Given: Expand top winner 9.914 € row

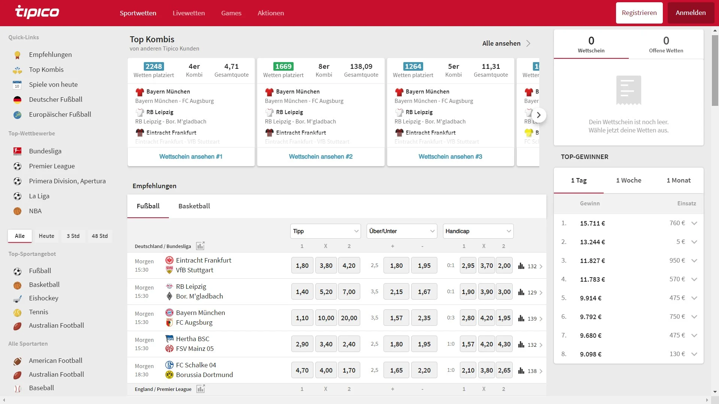Looking at the screenshot, I should 694,298.
